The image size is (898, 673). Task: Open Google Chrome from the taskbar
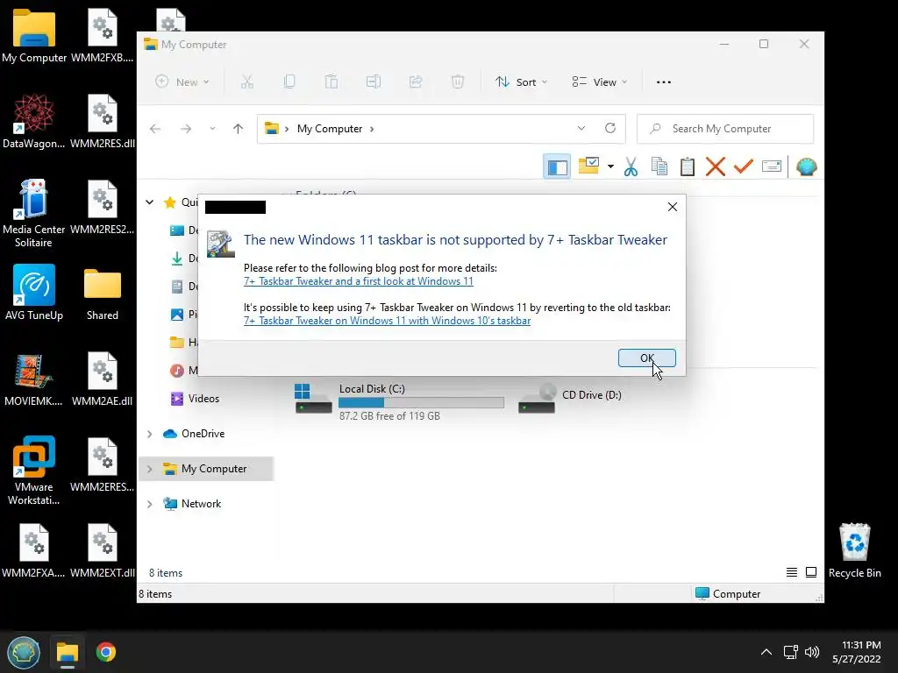(106, 652)
